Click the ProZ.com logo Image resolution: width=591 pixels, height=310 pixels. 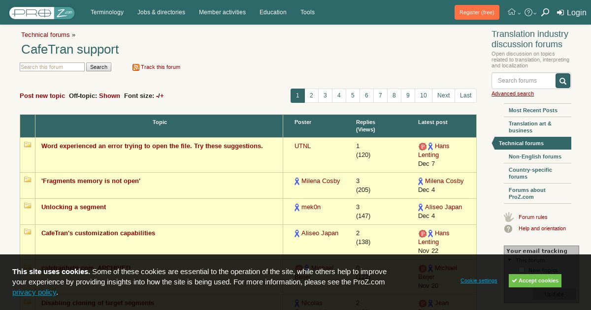tap(42, 13)
